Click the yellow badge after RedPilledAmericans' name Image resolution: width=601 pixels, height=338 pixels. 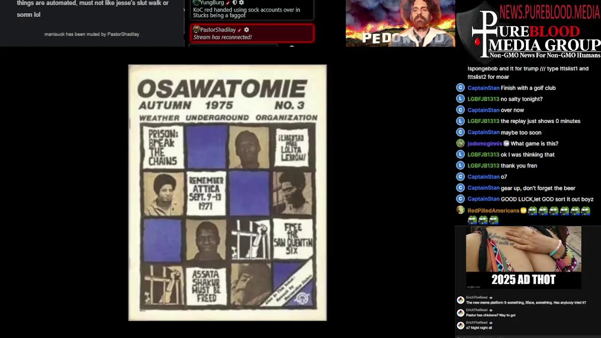pos(524,211)
